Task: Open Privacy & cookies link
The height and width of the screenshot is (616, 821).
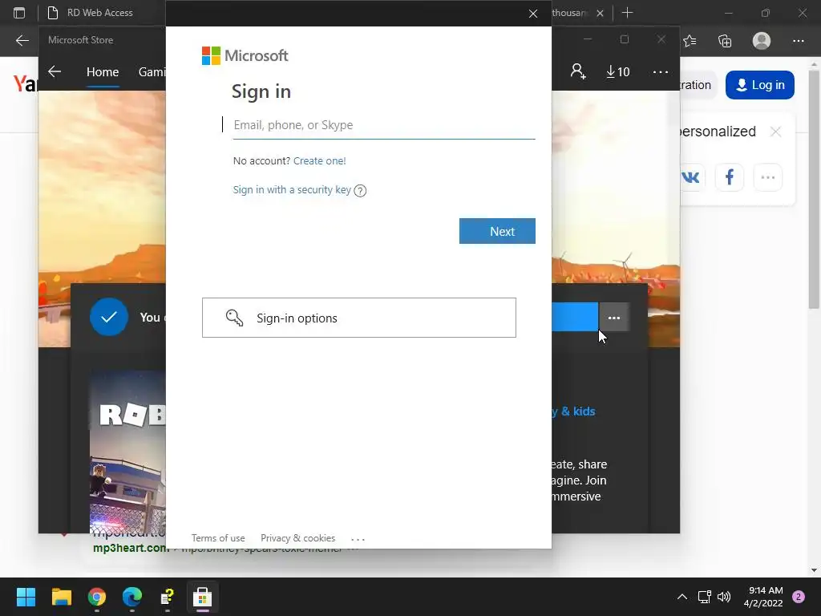Action: pyautogui.click(x=298, y=538)
